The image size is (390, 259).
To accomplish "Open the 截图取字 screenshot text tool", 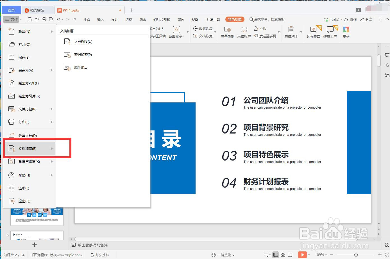I will 176,32.
